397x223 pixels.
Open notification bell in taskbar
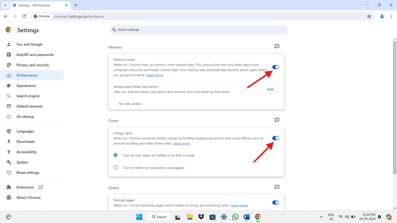click(x=379, y=217)
